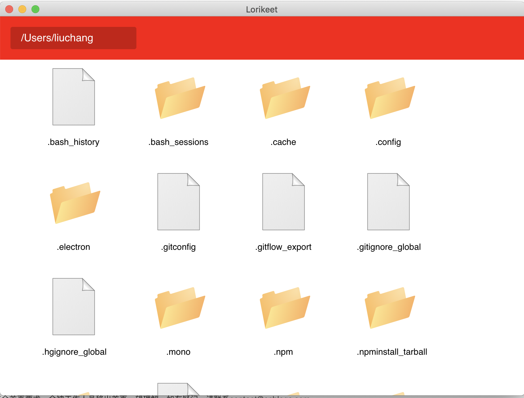Click the .cache folder name
The width and height of the screenshot is (524, 398).
[283, 142]
